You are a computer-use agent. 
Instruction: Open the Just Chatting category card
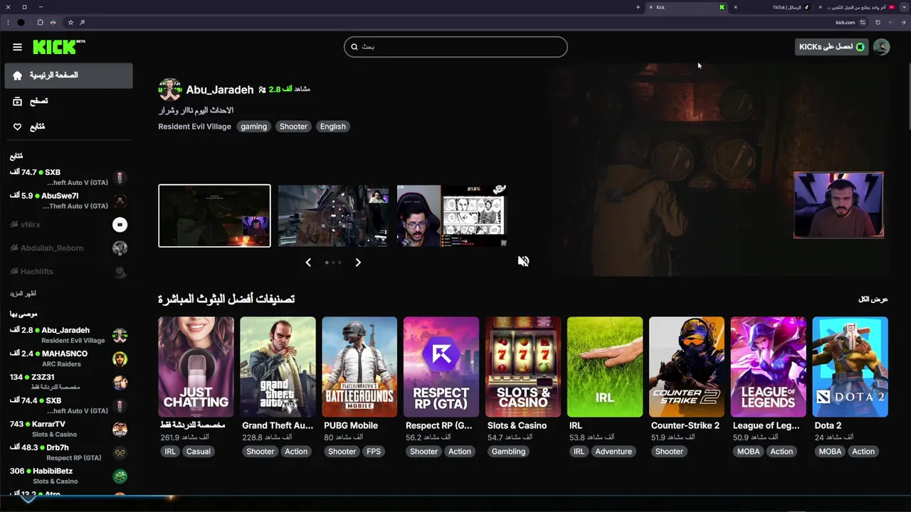(x=196, y=367)
